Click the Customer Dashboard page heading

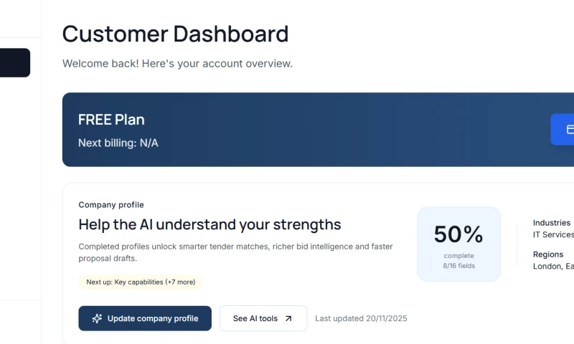point(175,34)
